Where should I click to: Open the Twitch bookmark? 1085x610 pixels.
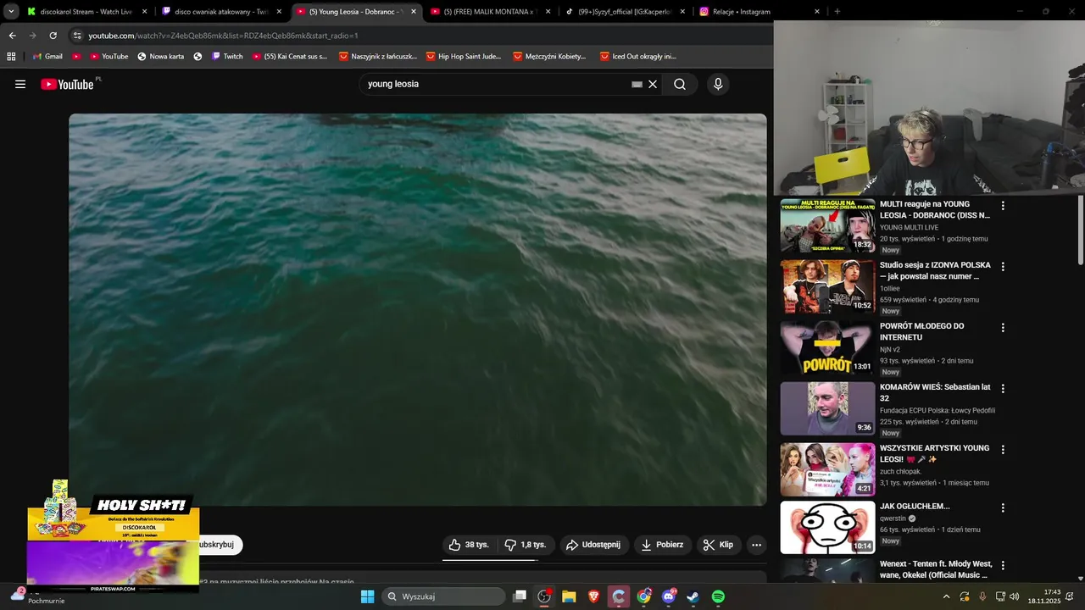click(x=227, y=57)
